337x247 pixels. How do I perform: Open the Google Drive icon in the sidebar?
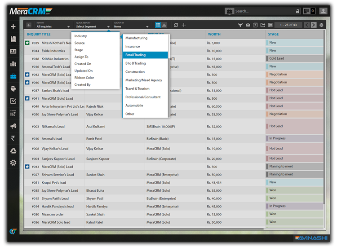pos(13,150)
